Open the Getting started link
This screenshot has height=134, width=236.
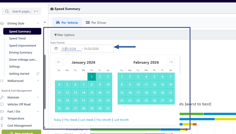coord(19,74)
